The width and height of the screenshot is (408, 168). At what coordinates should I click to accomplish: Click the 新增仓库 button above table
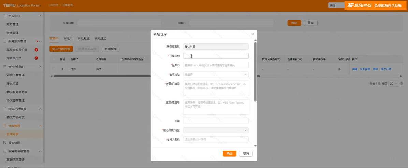click(x=111, y=49)
